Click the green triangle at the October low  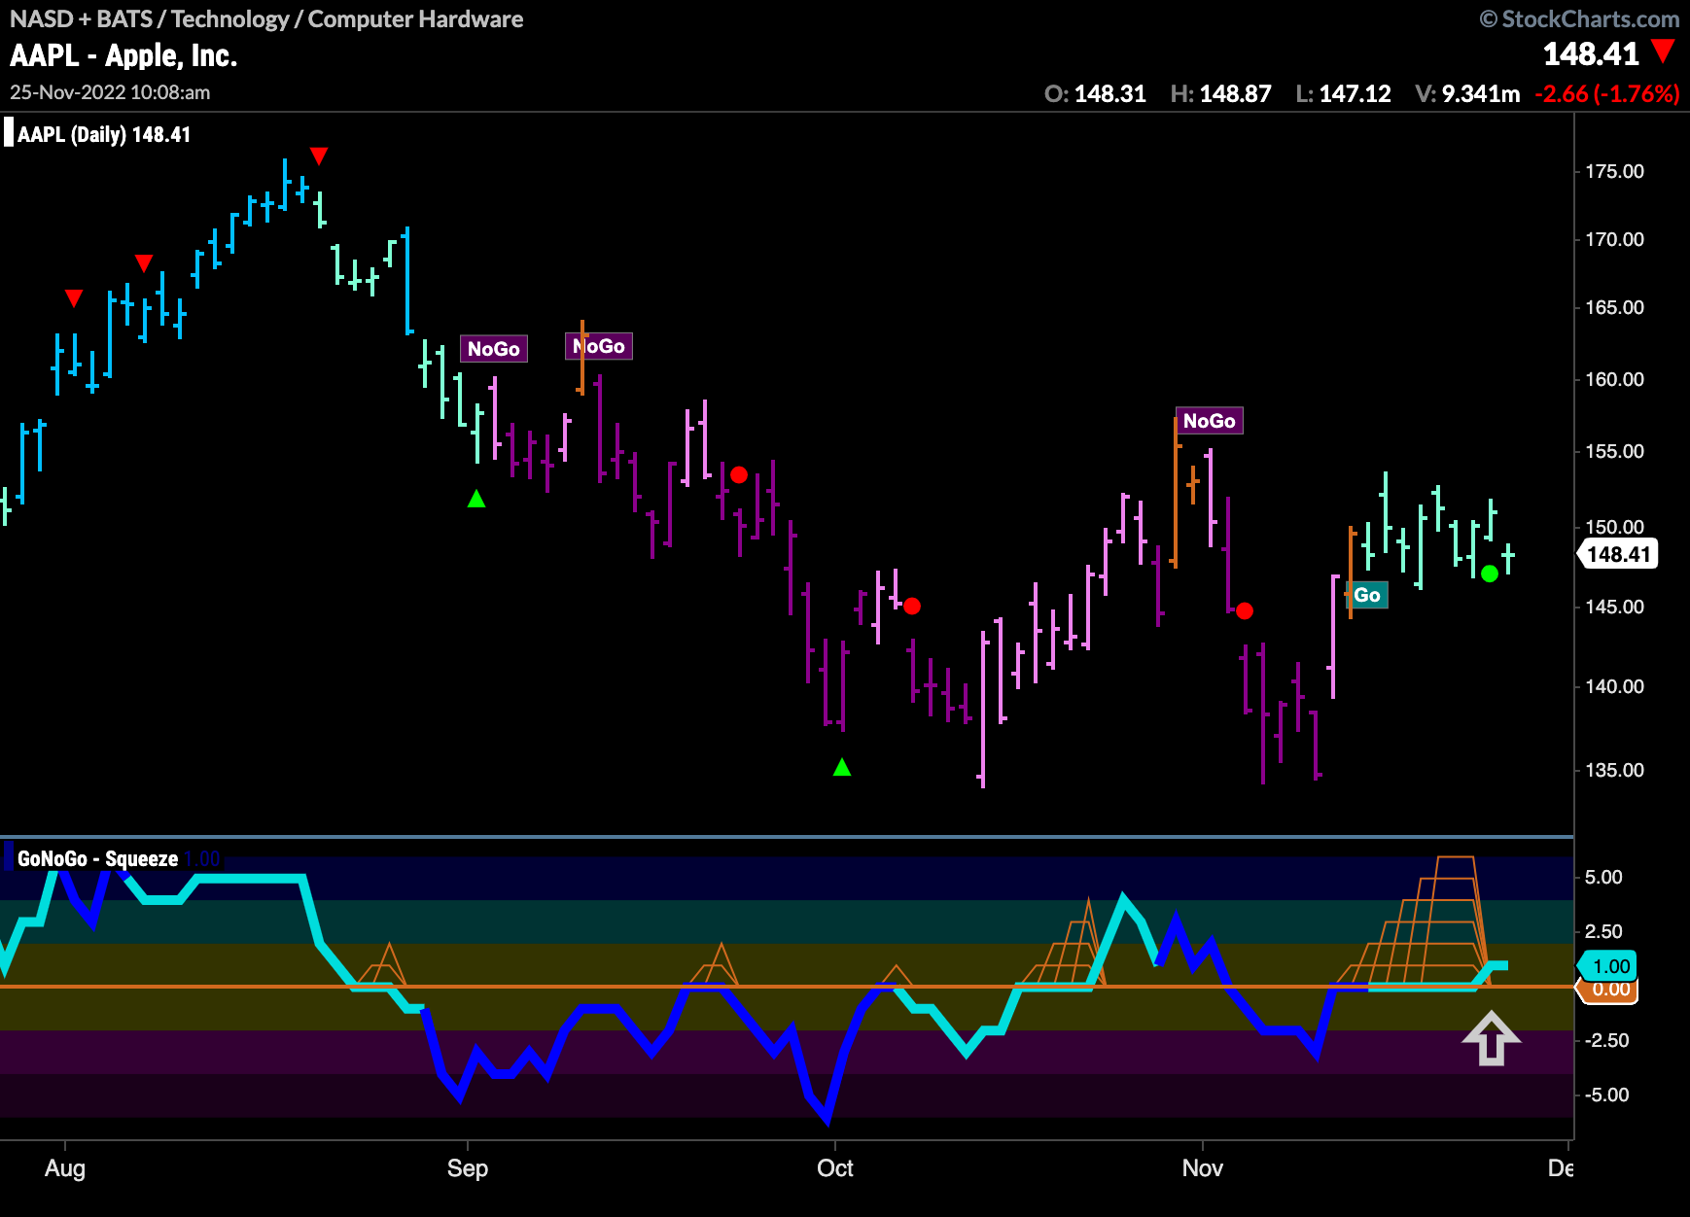pos(842,767)
